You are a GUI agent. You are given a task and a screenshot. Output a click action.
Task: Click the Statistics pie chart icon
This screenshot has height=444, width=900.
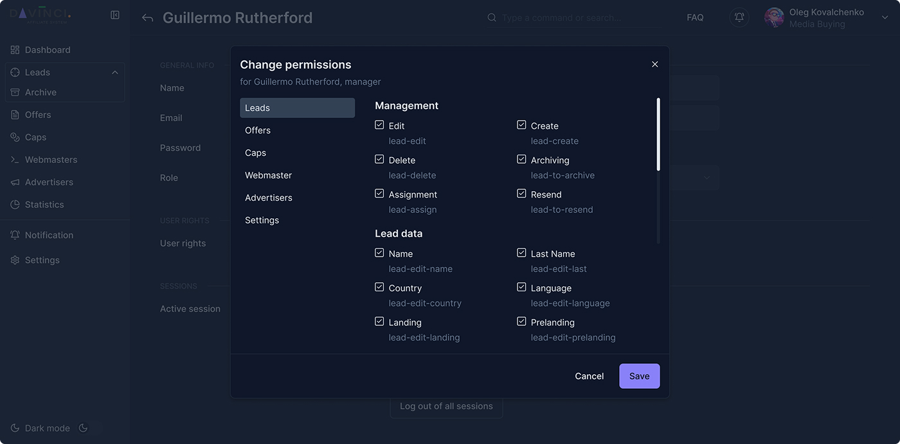click(15, 205)
